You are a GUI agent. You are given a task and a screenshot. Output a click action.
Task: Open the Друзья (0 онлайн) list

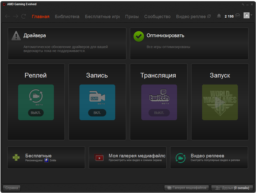232,188
